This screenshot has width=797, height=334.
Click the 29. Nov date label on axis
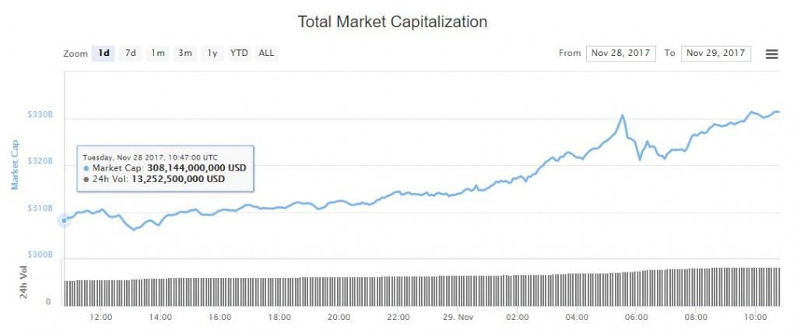point(458,317)
